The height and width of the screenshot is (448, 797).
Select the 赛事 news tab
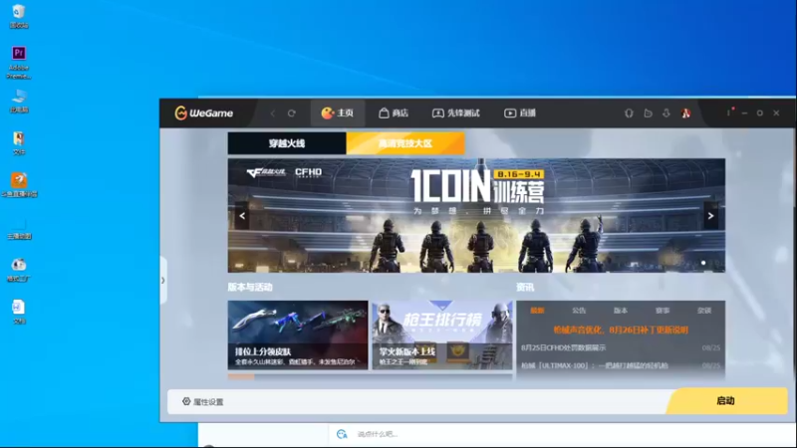pyautogui.click(x=663, y=311)
